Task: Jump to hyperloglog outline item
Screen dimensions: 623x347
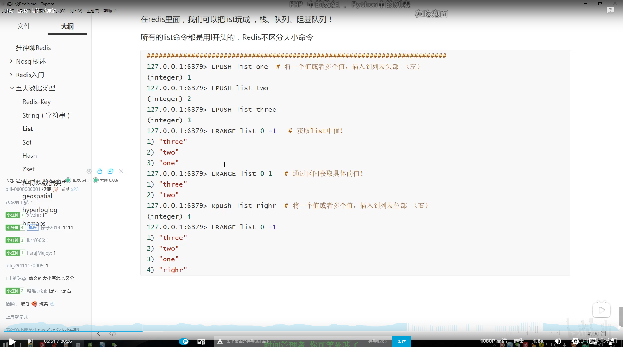Action: pos(40,210)
